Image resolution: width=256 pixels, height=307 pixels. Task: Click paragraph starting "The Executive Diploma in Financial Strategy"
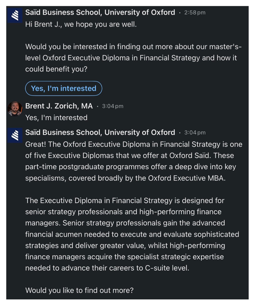point(132,234)
